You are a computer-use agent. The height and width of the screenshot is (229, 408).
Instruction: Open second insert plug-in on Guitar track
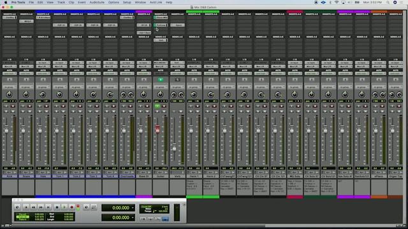161,25
